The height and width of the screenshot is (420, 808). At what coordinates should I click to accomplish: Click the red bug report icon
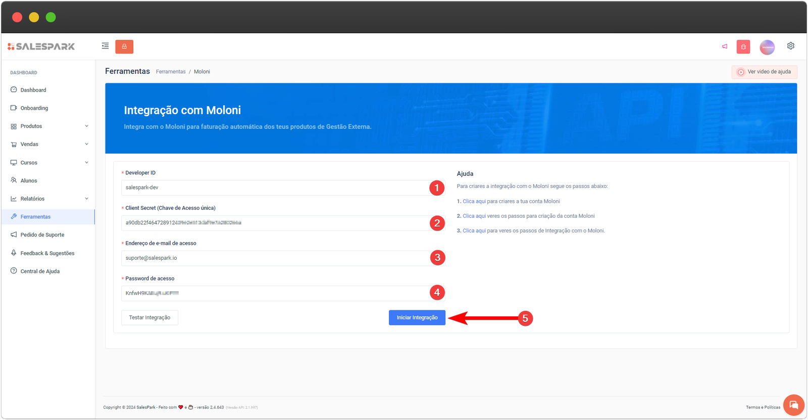743,47
